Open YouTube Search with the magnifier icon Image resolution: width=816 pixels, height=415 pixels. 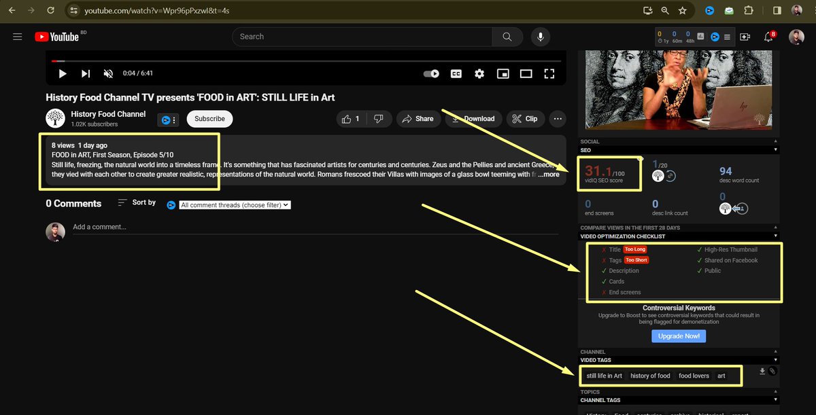[x=507, y=37]
